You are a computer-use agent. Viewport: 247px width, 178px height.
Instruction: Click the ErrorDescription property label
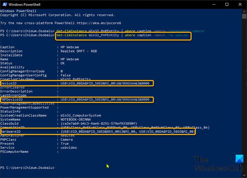16,91
